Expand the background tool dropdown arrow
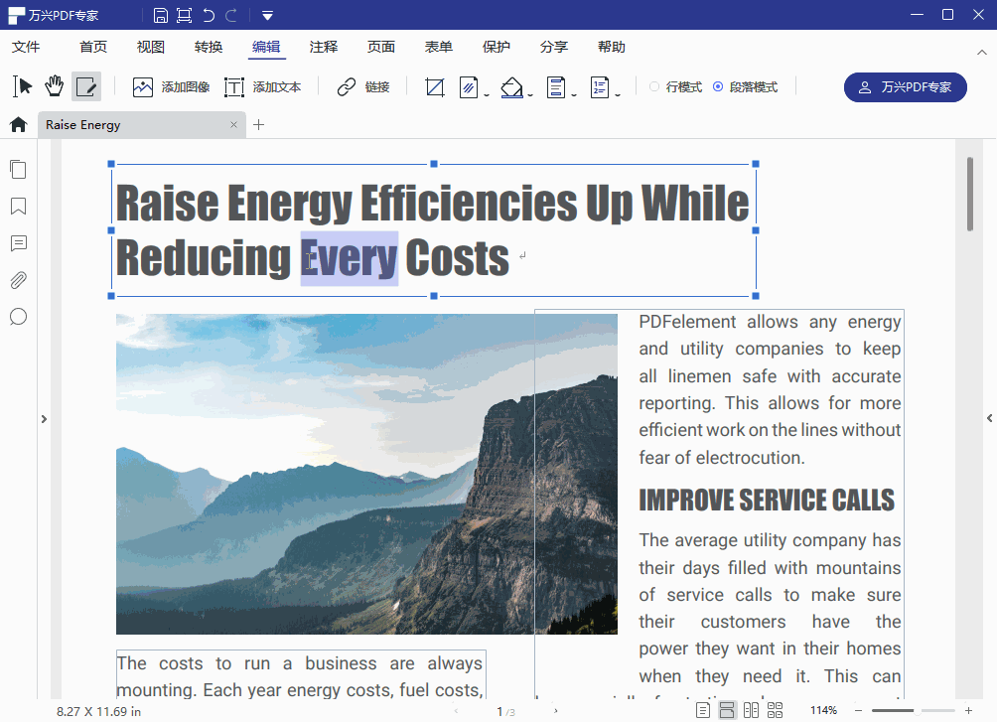Image resolution: width=997 pixels, height=722 pixels. click(x=530, y=94)
